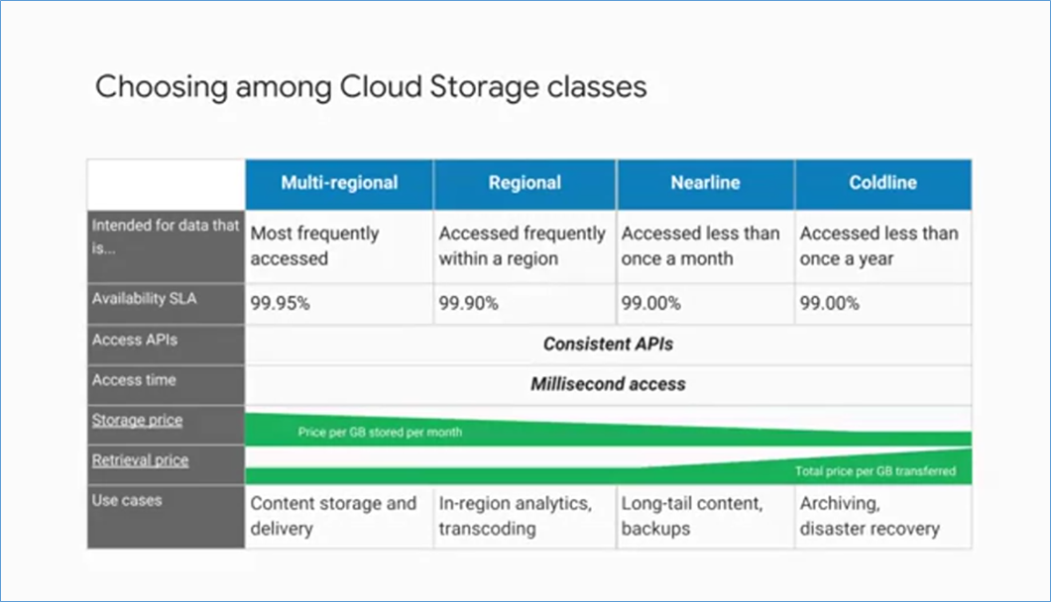
Task: Click the 99.95% availability value
Action: click(x=281, y=303)
